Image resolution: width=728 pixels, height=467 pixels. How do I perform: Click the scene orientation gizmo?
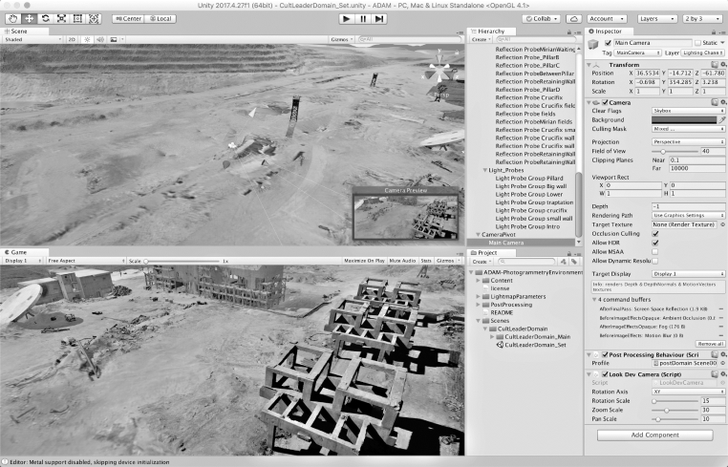click(439, 71)
